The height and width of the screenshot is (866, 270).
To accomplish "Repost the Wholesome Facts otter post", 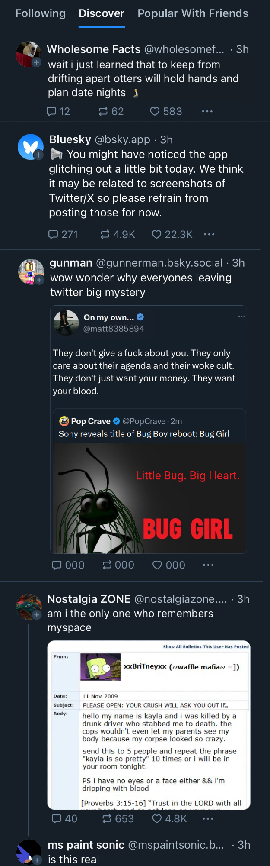I will 103,112.
